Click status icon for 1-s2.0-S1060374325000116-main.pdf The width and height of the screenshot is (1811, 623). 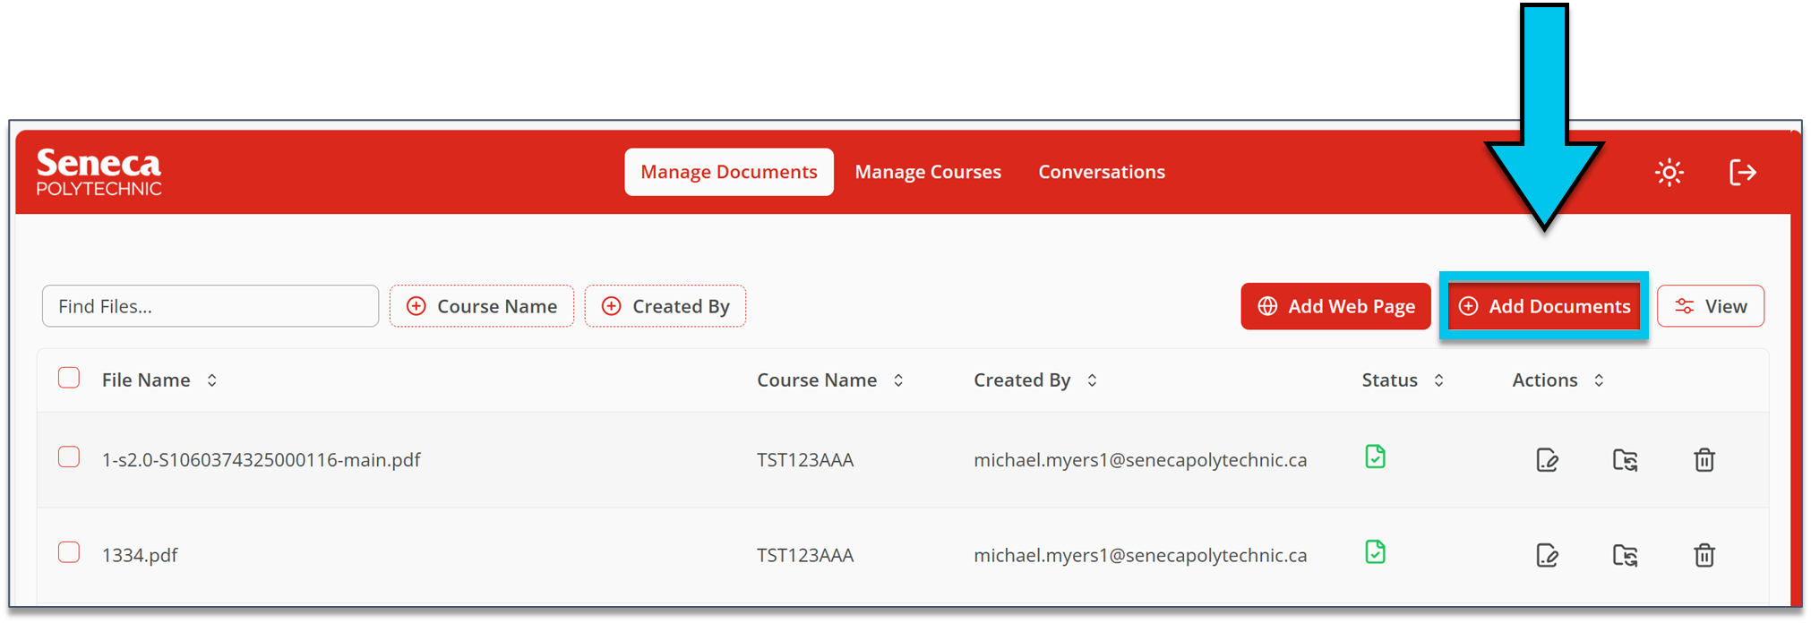click(x=1375, y=457)
